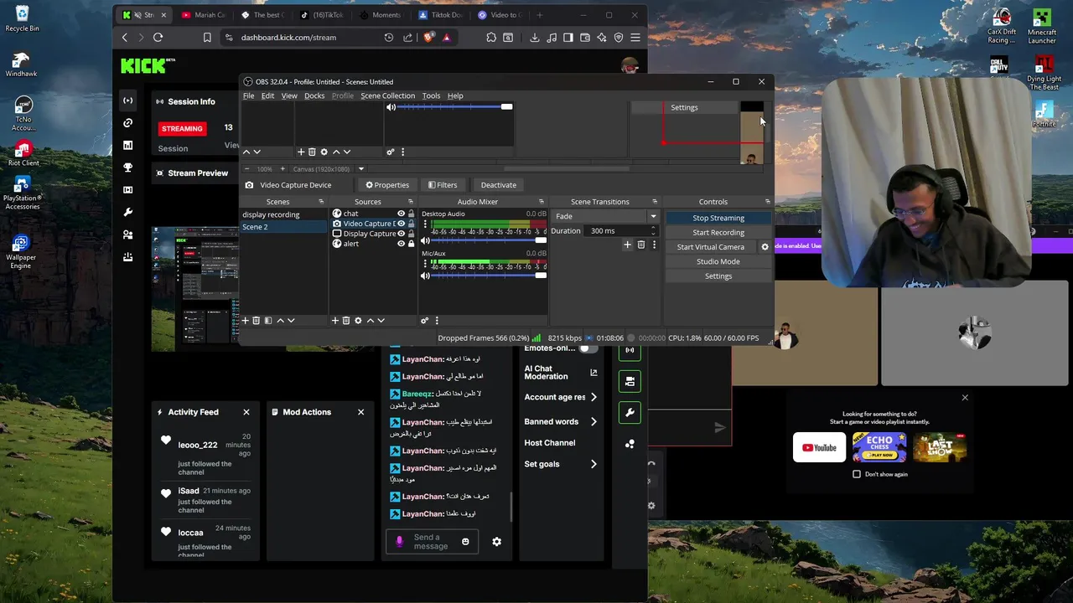
Task: Toggle visibility of Display Capture source
Action: (x=401, y=234)
